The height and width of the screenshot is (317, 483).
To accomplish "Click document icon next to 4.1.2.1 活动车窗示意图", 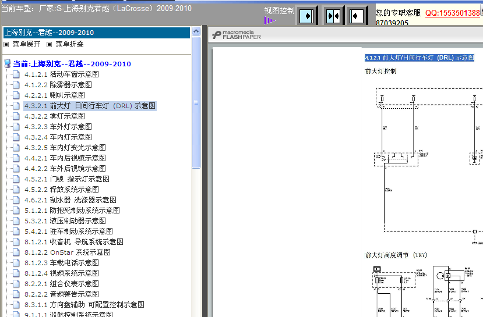I will pos(16,74).
